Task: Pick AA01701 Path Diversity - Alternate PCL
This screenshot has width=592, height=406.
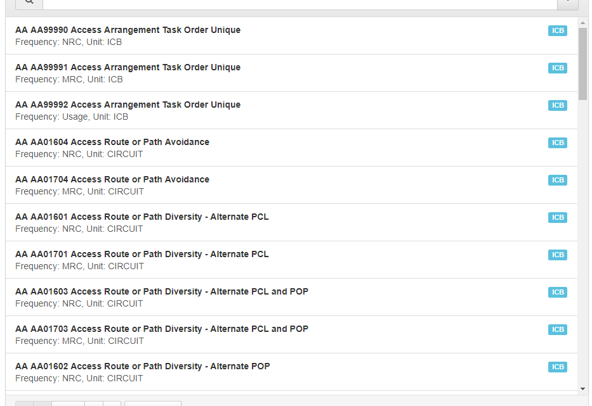Action: 141,254
